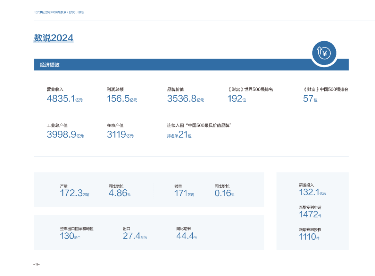
Task: Click the 新增专利授权 1110 value
Action: click(309, 236)
